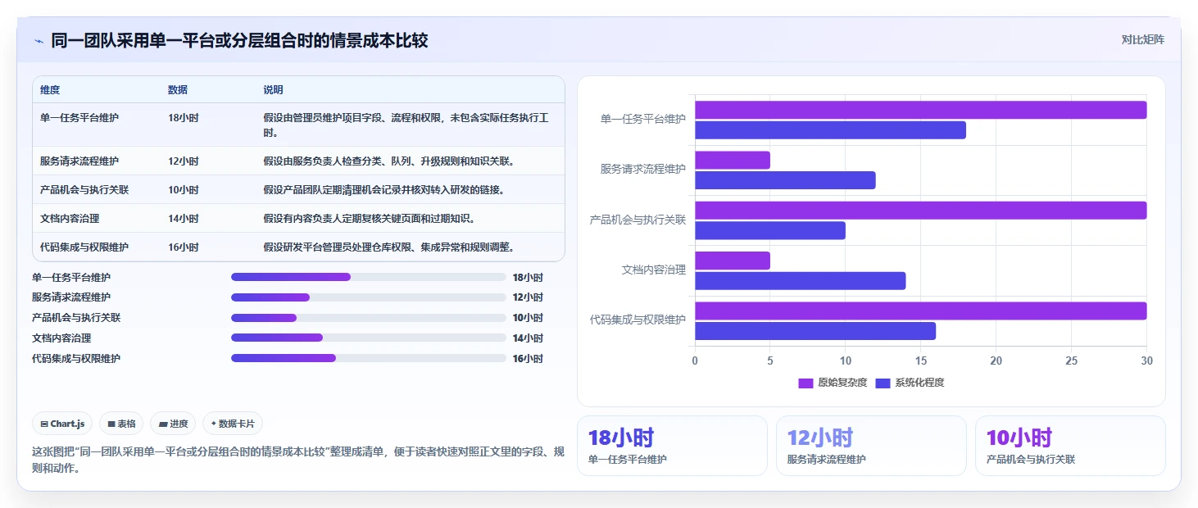Click the 产品机会与执行关联 progress bar
The width and height of the screenshot is (1198, 508).
coord(369,318)
